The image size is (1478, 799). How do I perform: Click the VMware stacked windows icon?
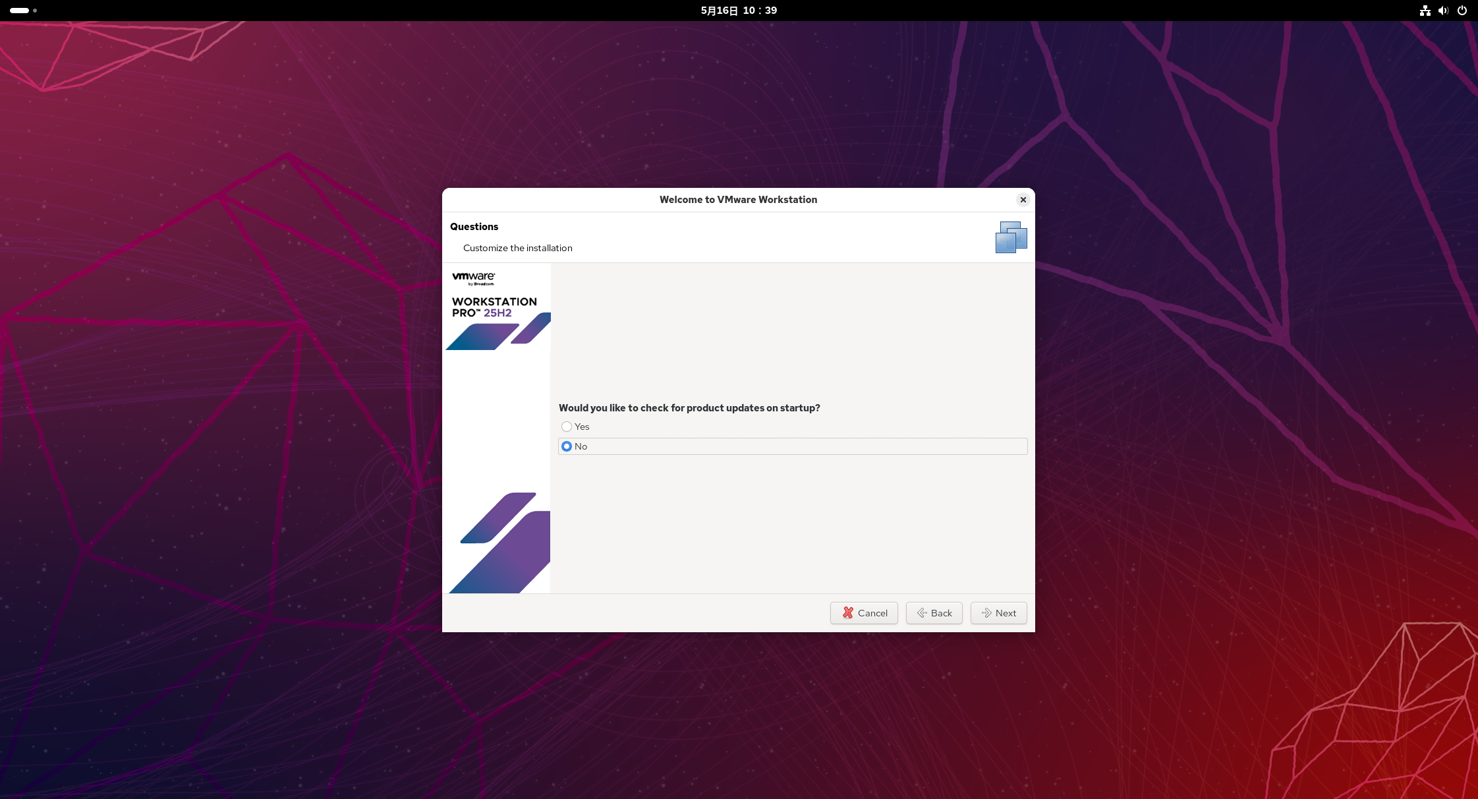(1011, 237)
